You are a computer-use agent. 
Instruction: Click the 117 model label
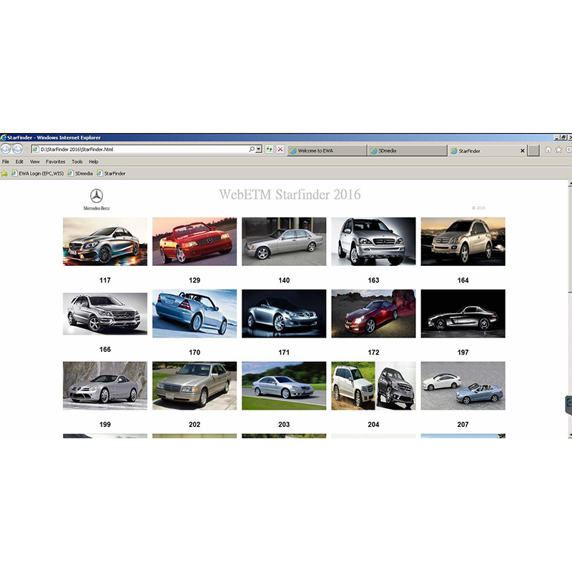click(105, 280)
